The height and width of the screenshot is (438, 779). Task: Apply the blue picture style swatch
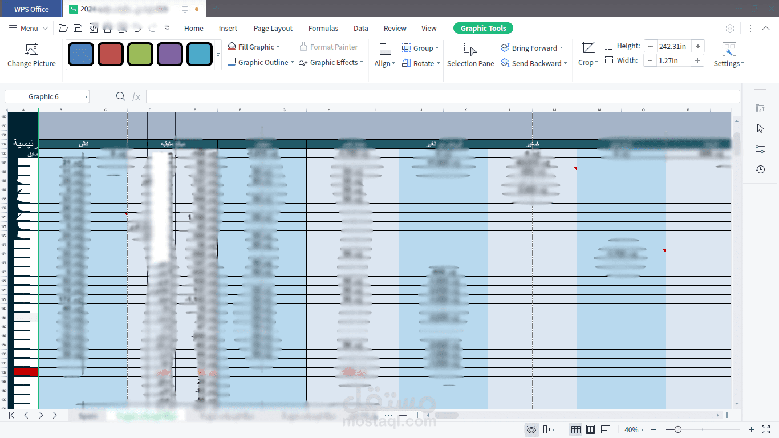(81, 55)
